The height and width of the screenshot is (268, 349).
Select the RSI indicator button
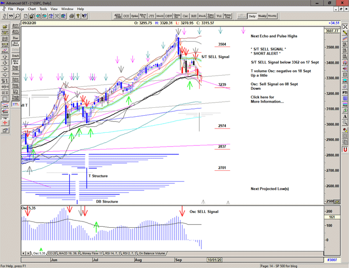tap(194, 16)
